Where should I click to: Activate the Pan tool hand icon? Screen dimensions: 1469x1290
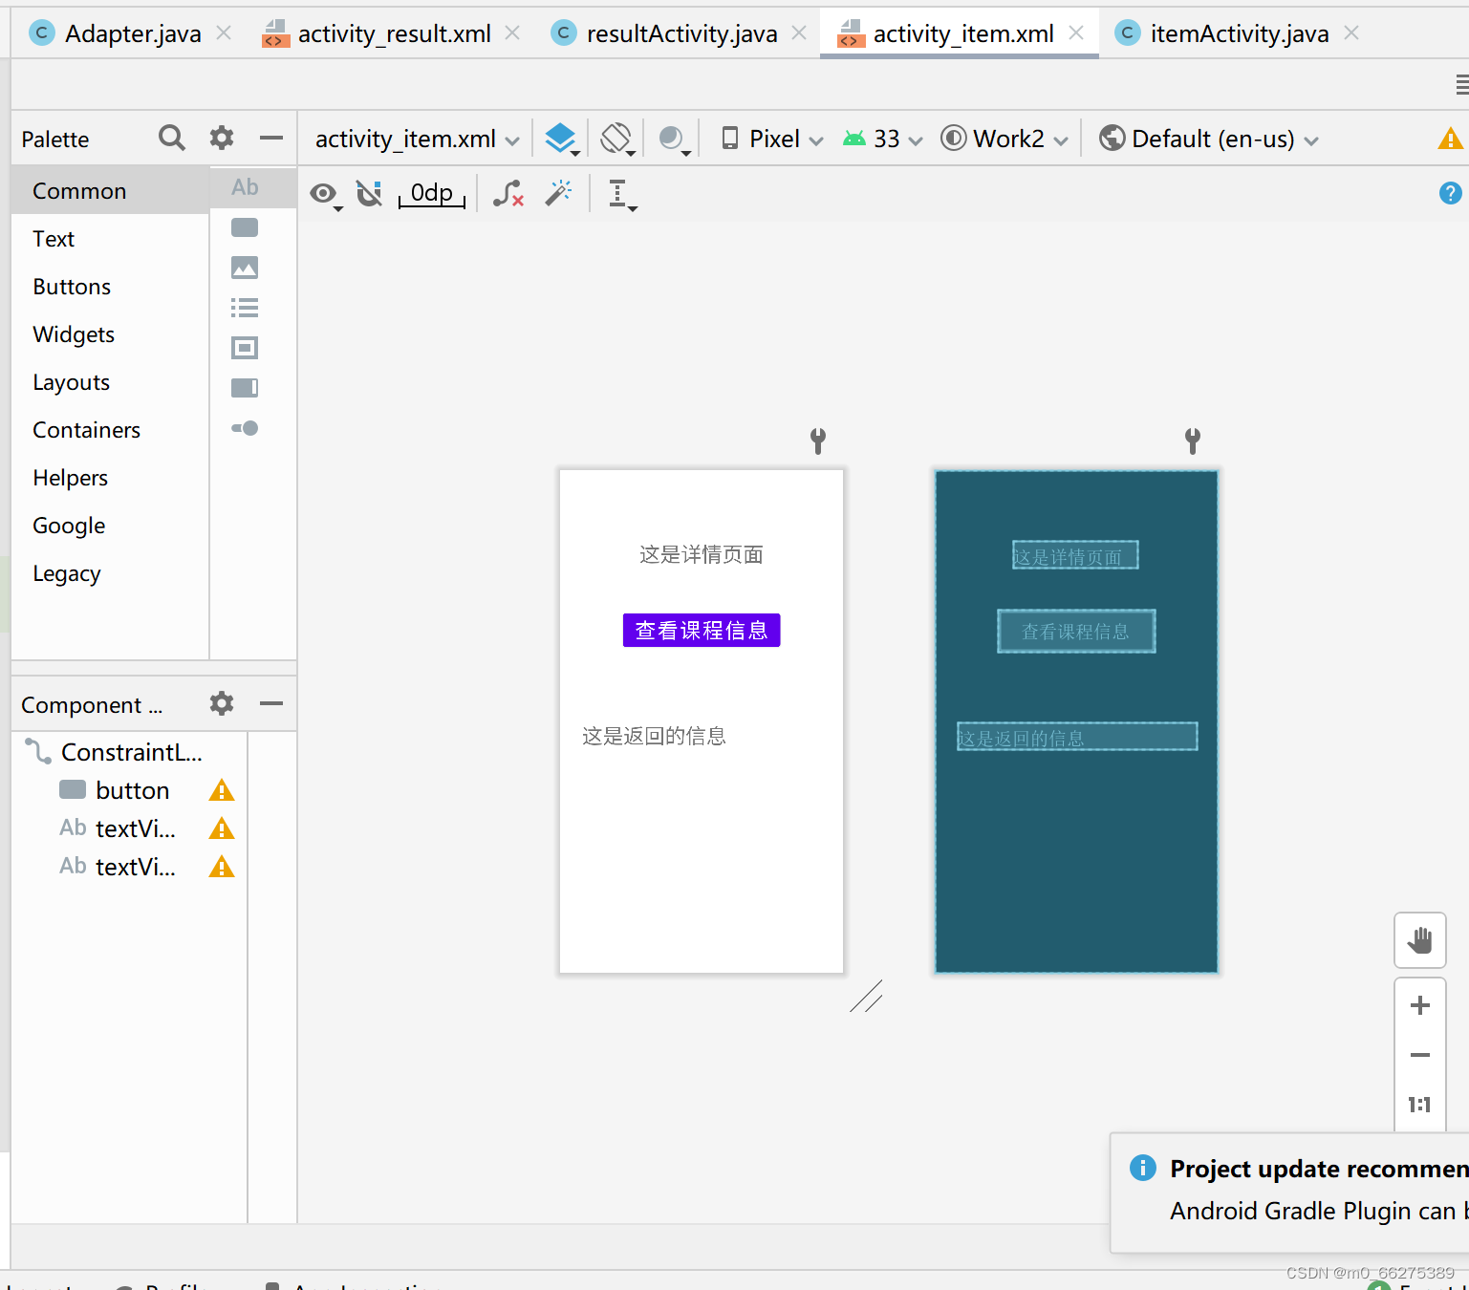click(x=1419, y=940)
